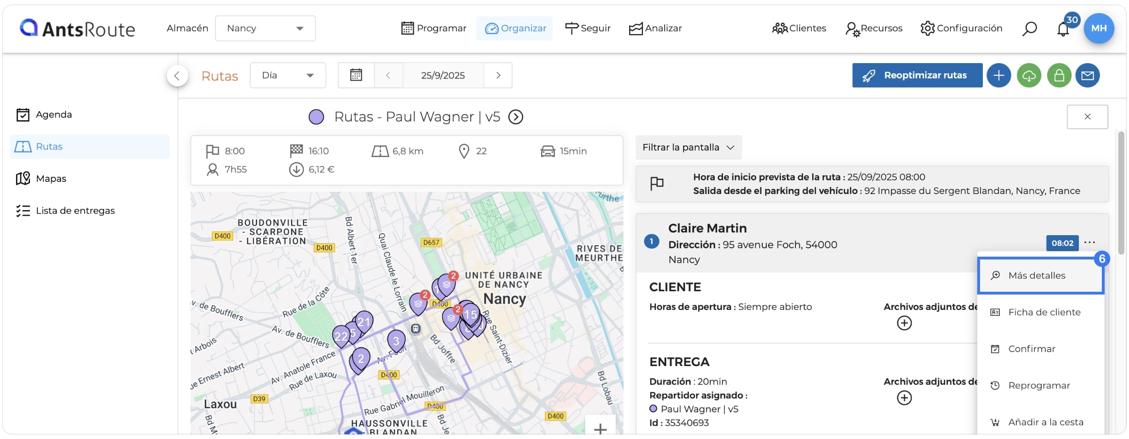The height and width of the screenshot is (439, 1129).
Task: Click the train station icon on map
Action: pos(416,329)
